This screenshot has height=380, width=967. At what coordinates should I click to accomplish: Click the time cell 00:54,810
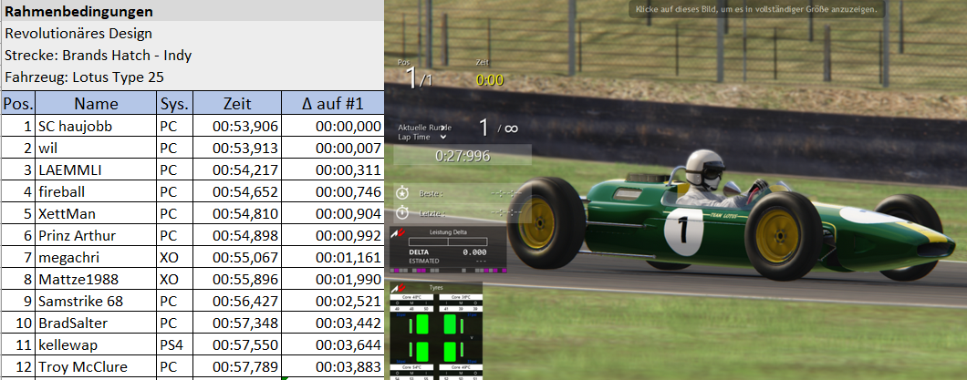(237, 214)
